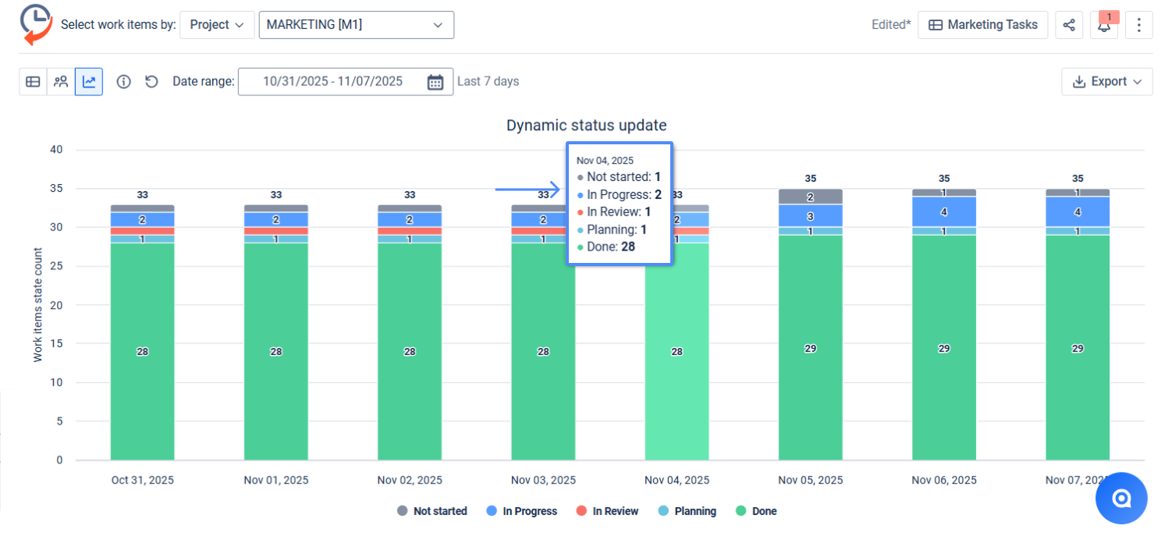Open the chat support bubble
1172x536 pixels.
tap(1121, 499)
